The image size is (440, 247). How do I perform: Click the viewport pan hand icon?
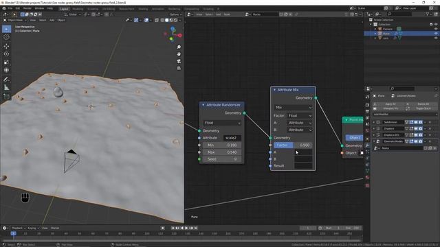[x=179, y=54]
